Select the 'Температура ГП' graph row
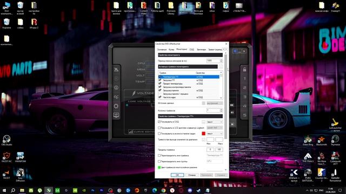 [189, 77]
